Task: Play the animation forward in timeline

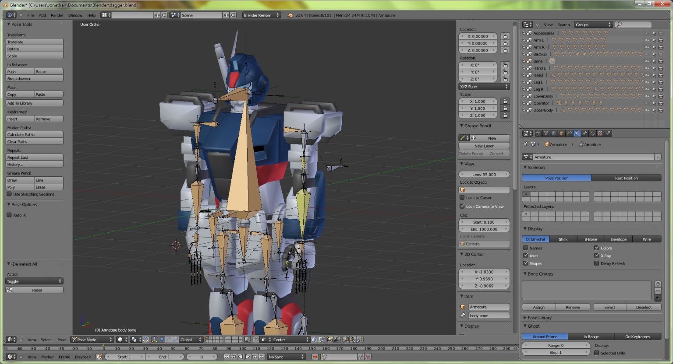Action: click(248, 357)
